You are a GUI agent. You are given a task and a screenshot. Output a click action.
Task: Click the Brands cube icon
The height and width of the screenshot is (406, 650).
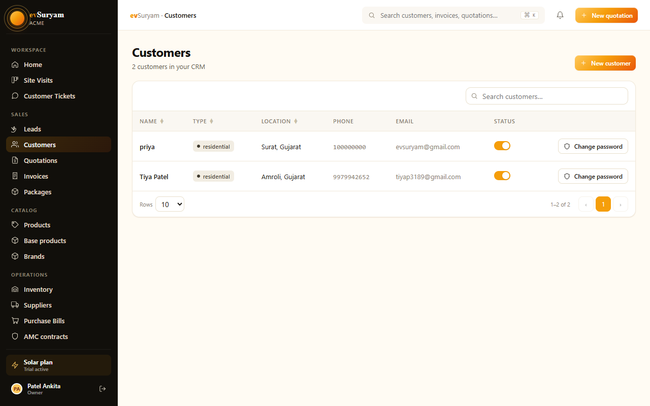15,256
